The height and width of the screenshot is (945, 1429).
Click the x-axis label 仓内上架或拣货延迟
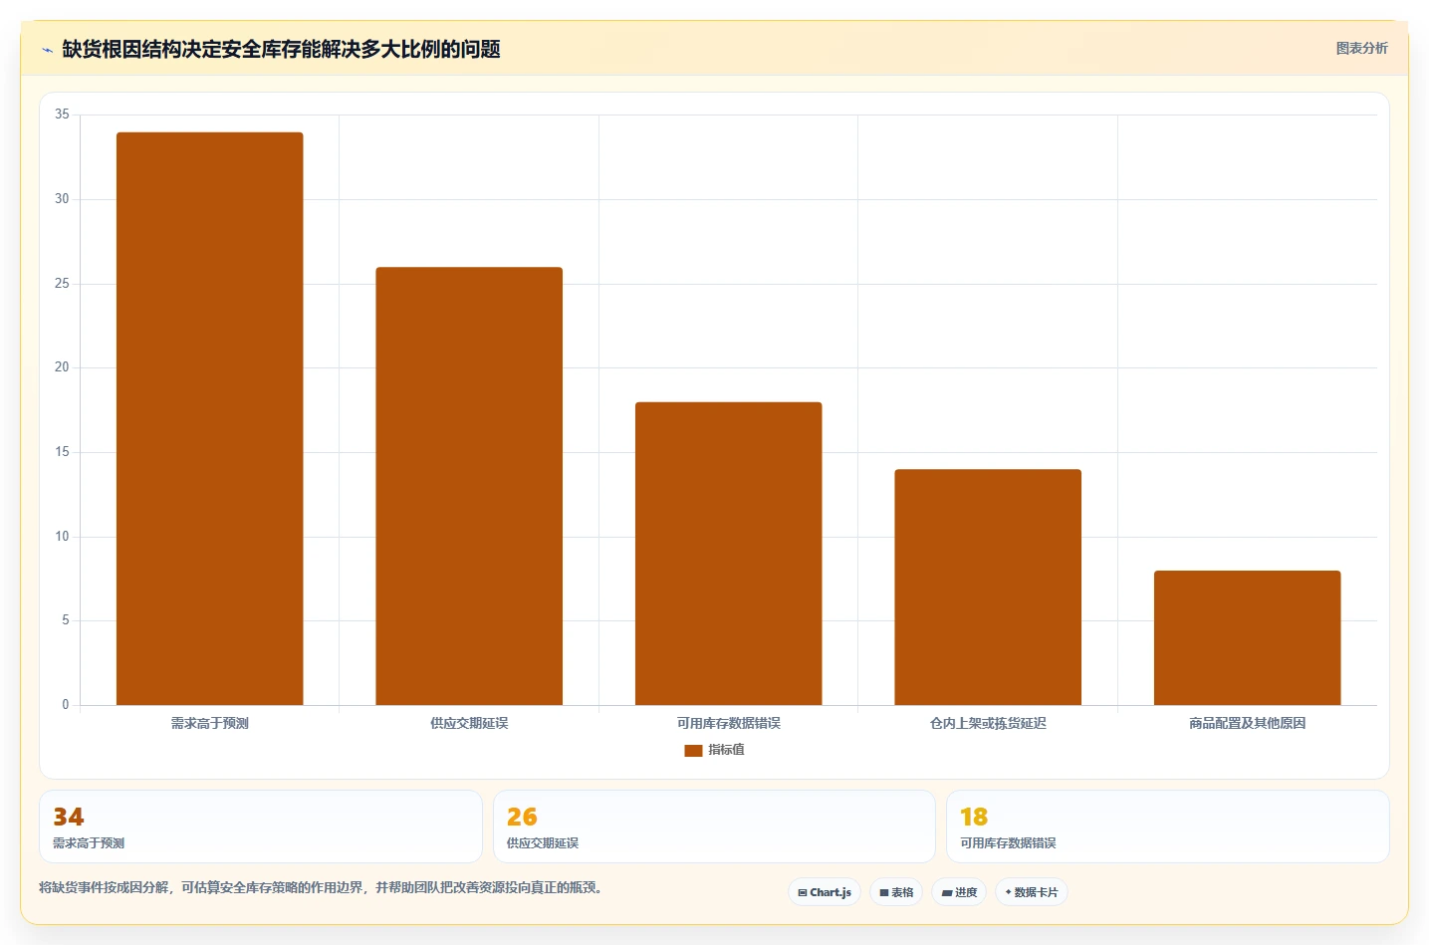tap(988, 723)
